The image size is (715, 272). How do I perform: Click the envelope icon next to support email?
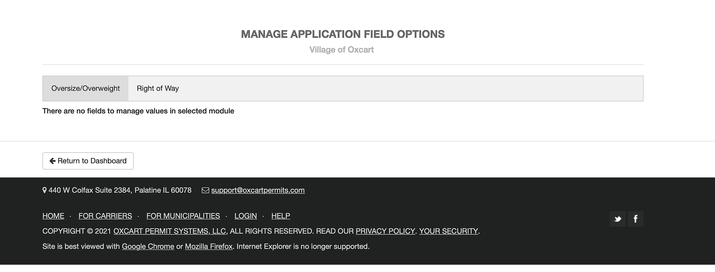205,190
